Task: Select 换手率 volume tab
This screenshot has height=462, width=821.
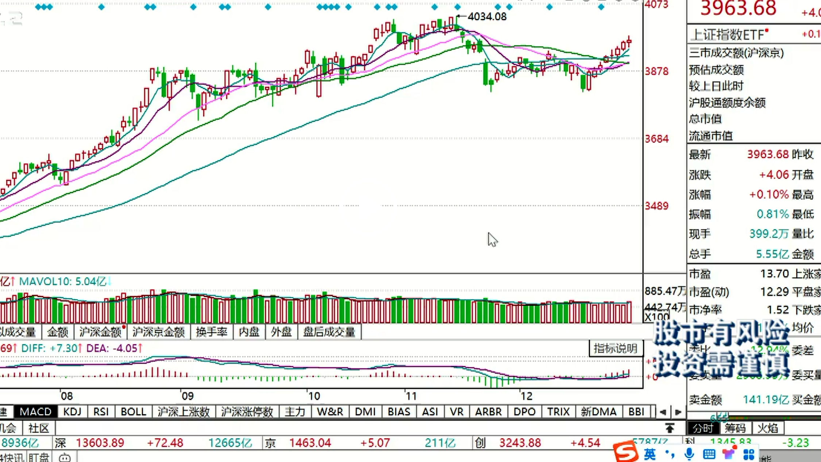Action: click(212, 332)
